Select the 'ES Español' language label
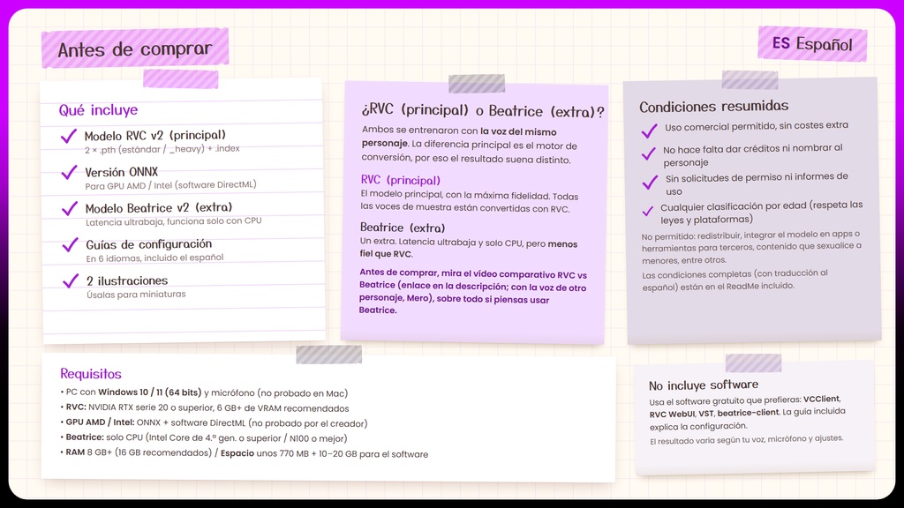 (812, 44)
